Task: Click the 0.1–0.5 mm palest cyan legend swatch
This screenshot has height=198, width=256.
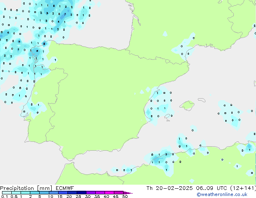Action: (x=7, y=193)
